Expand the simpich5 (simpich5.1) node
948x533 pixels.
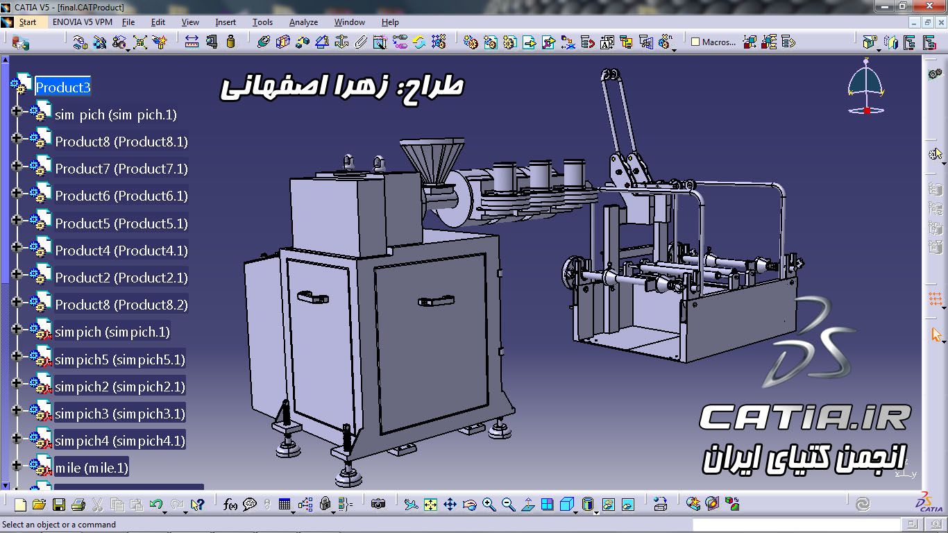(17, 356)
